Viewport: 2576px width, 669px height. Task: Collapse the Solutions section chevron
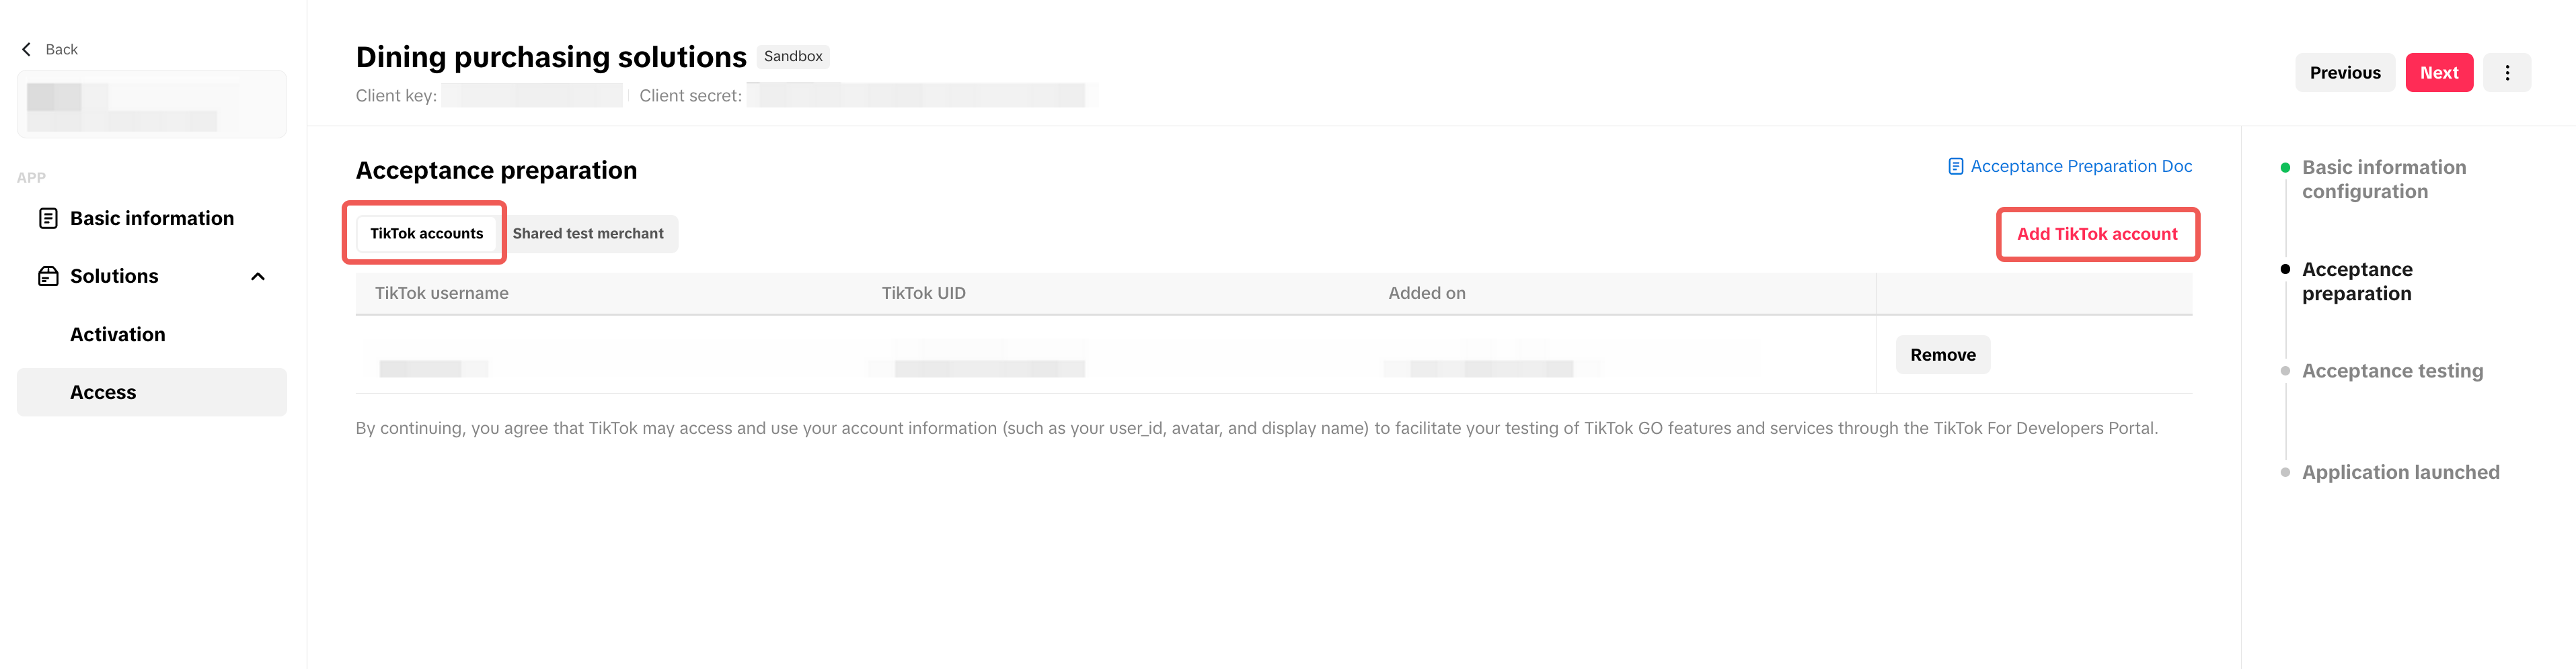258,277
